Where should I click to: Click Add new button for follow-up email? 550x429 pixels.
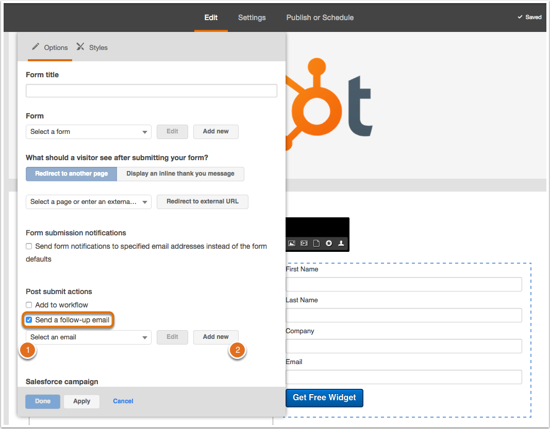(215, 337)
